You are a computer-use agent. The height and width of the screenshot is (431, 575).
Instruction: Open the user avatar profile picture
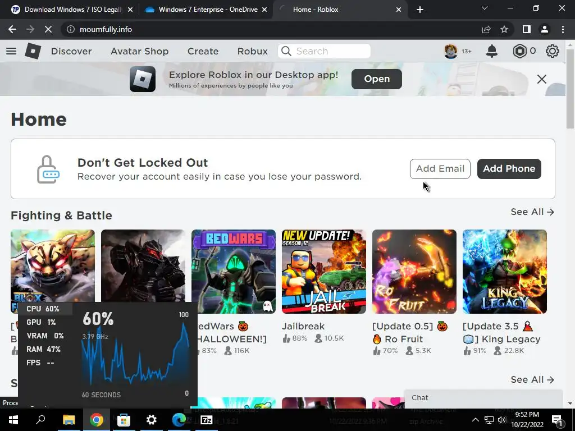tap(451, 51)
